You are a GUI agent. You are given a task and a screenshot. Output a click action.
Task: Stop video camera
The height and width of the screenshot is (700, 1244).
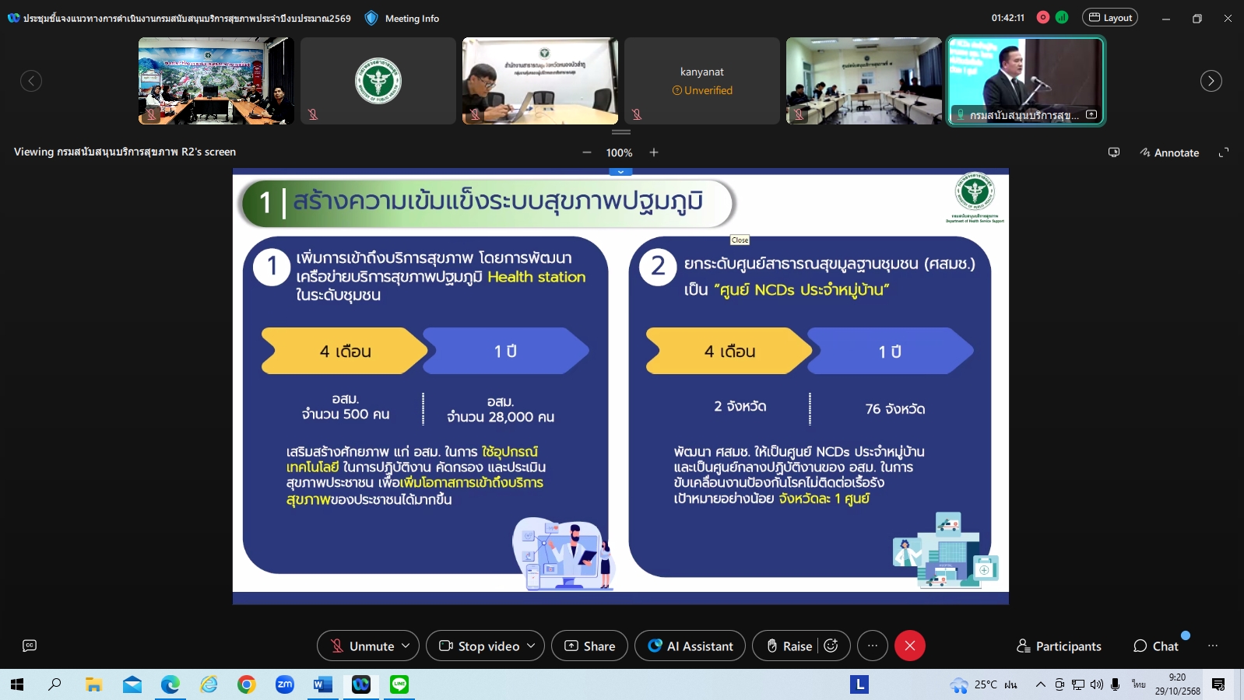(480, 646)
